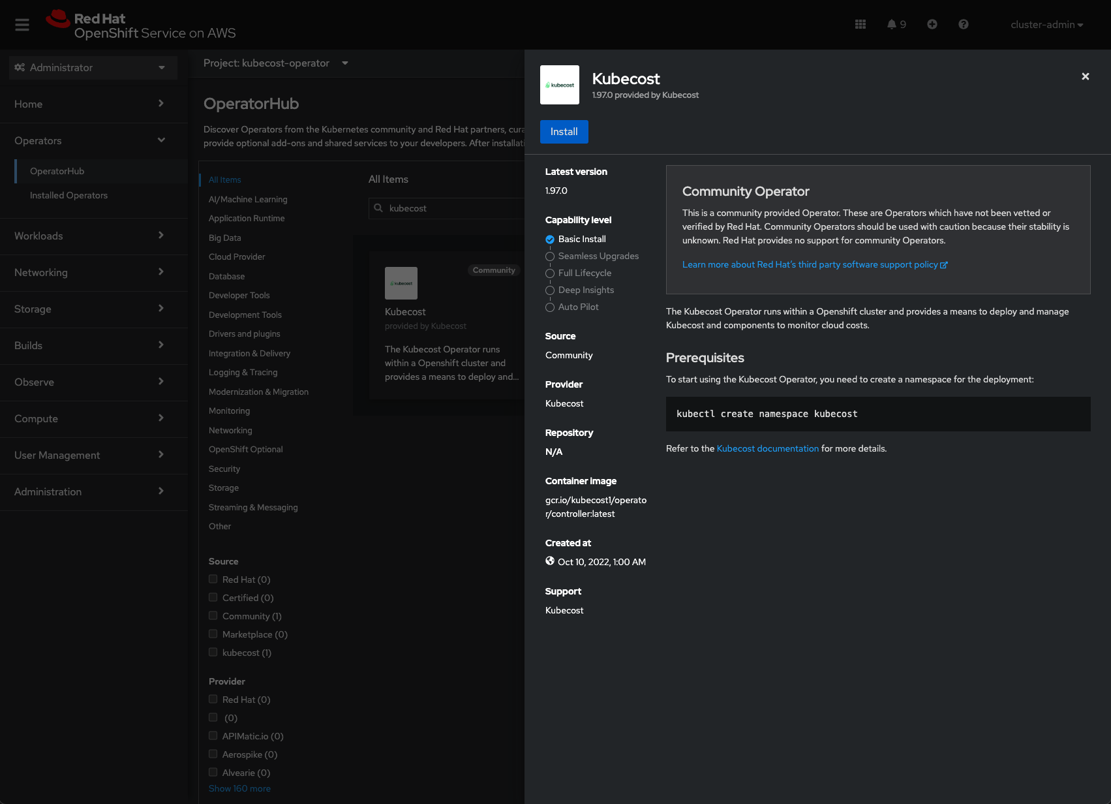Click the Red Hat OpenShift logo
This screenshot has height=804, width=1111.
pyautogui.click(x=141, y=25)
